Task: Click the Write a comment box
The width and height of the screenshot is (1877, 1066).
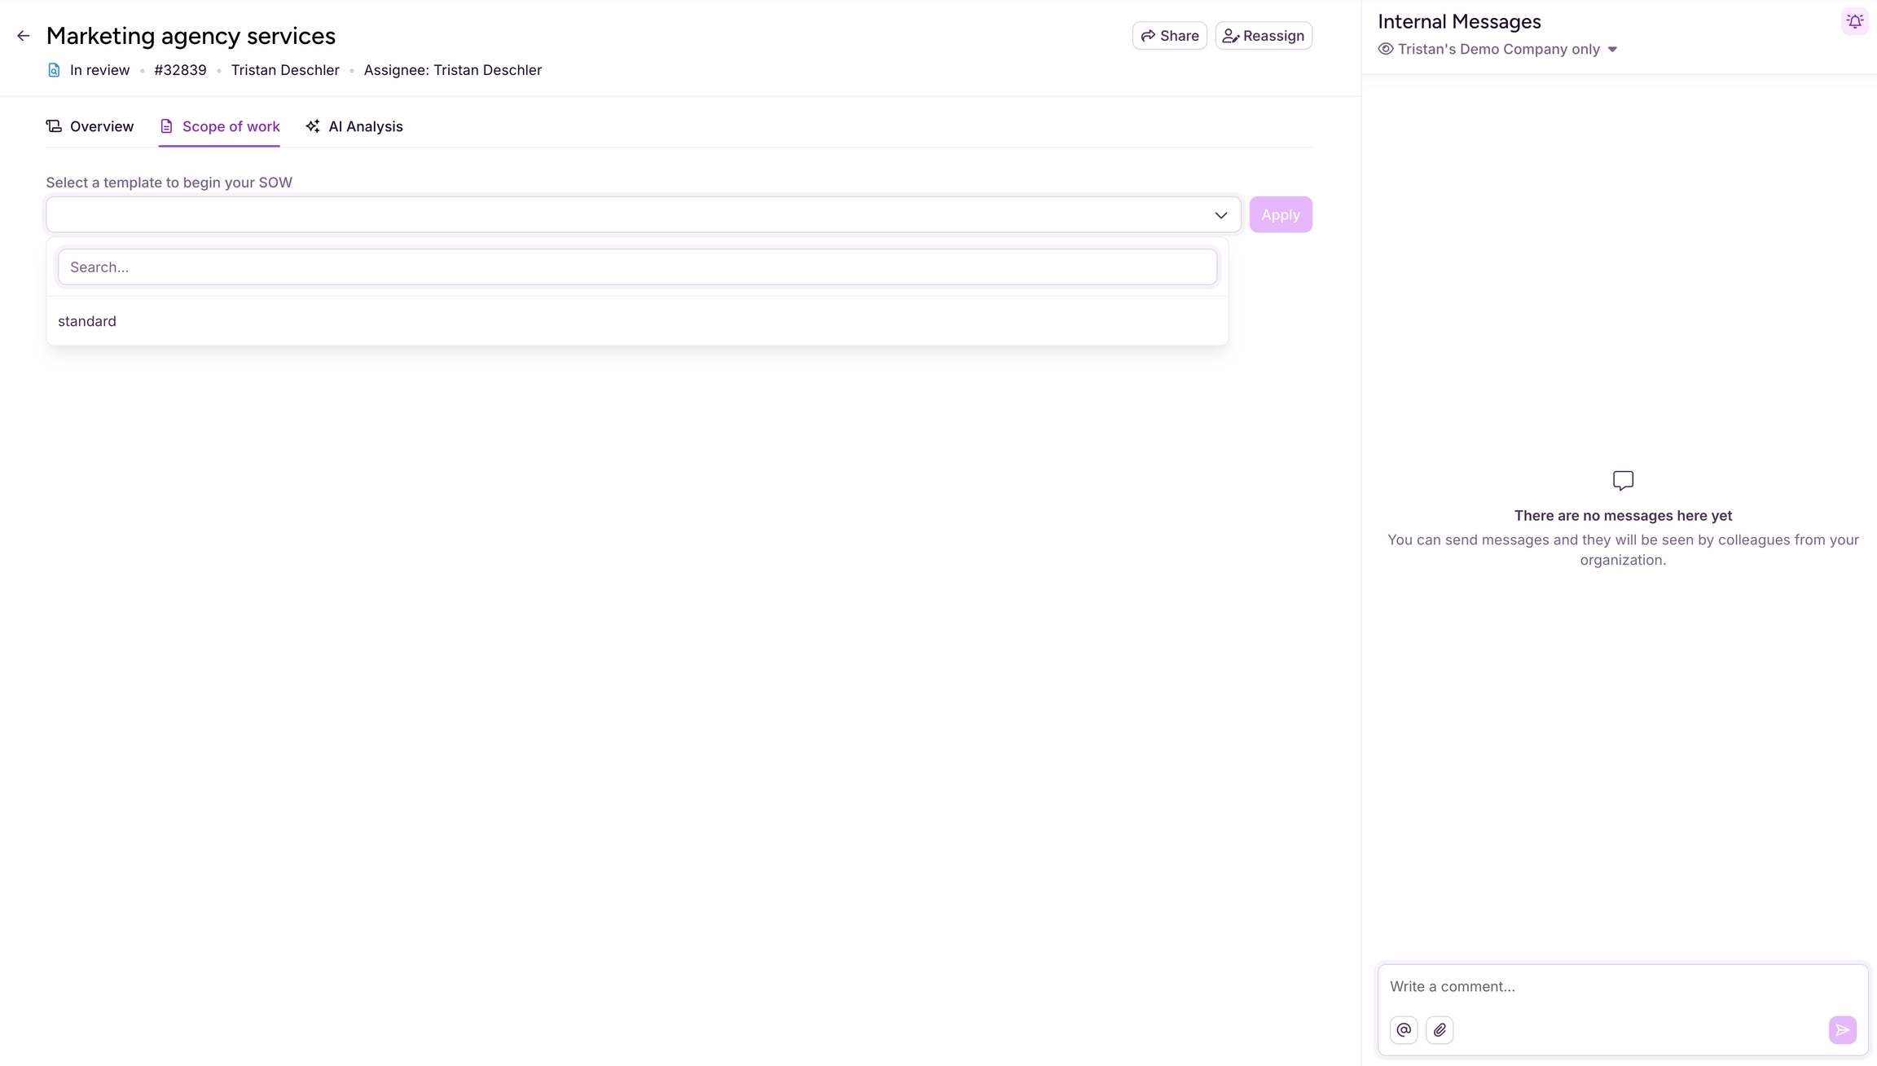Action: (x=1621, y=986)
